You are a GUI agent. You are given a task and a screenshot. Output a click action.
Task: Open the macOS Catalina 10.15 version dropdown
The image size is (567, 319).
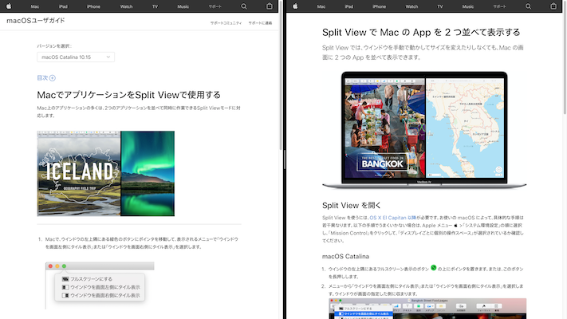coord(76,57)
